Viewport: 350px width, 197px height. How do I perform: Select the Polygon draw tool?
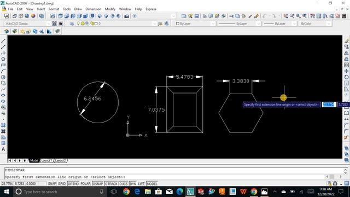point(3,59)
